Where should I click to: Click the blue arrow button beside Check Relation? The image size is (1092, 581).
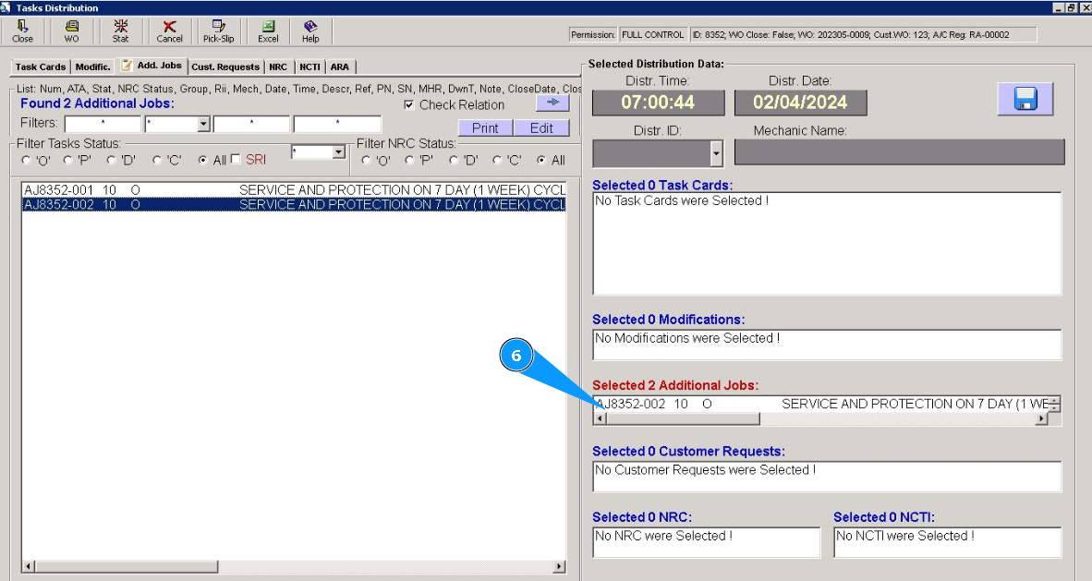click(x=553, y=103)
